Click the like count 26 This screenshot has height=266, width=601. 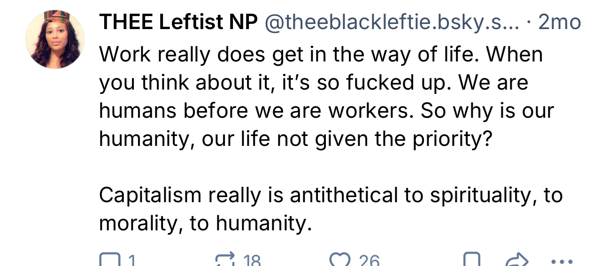[370, 261]
